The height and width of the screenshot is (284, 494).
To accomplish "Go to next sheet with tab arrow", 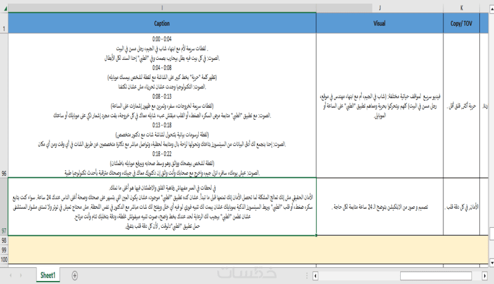I will coord(21,275).
